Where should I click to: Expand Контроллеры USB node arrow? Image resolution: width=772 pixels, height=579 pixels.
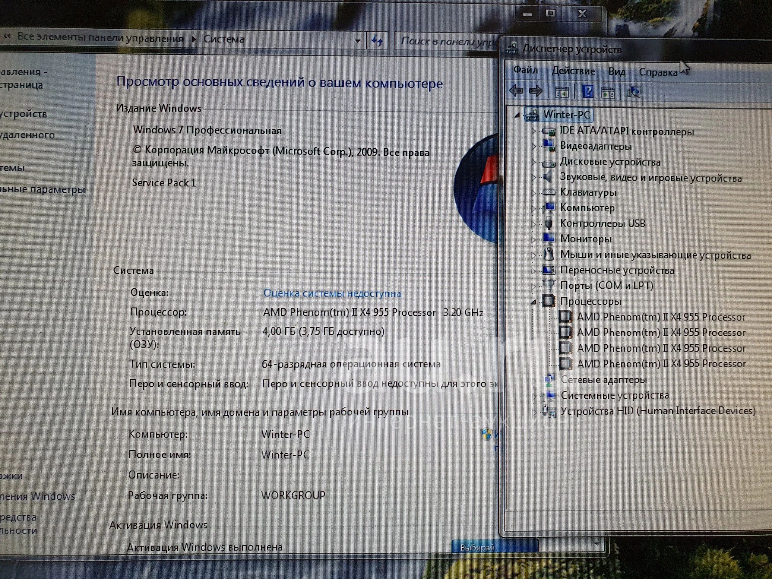533,224
